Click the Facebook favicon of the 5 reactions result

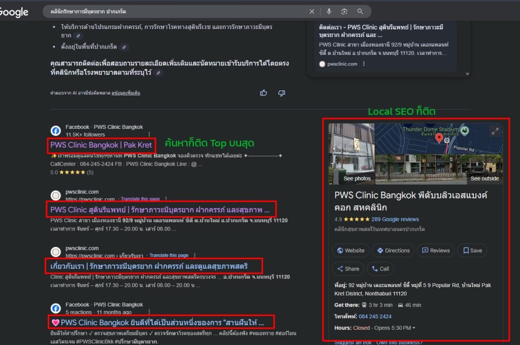pos(56,308)
